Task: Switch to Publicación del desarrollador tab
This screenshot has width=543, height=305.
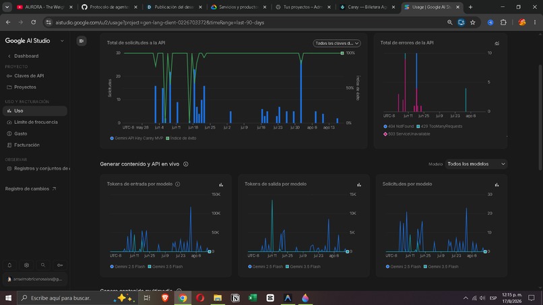Action: [174, 7]
